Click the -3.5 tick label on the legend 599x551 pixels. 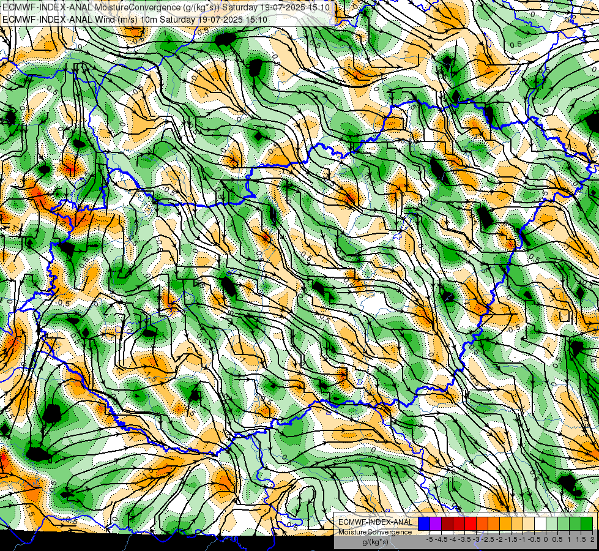(464, 539)
